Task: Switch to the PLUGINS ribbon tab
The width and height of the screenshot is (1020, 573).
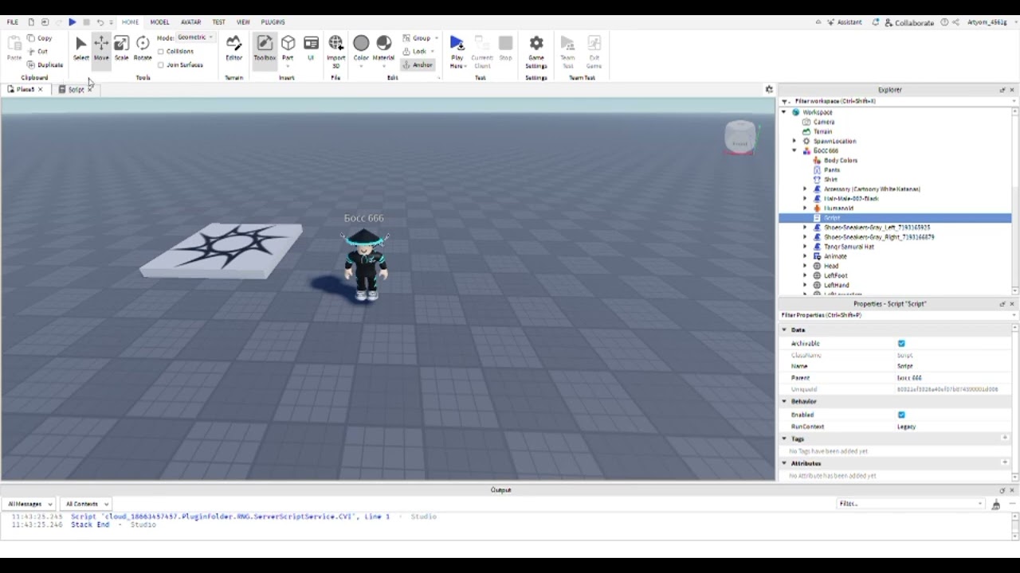Action: (x=273, y=22)
